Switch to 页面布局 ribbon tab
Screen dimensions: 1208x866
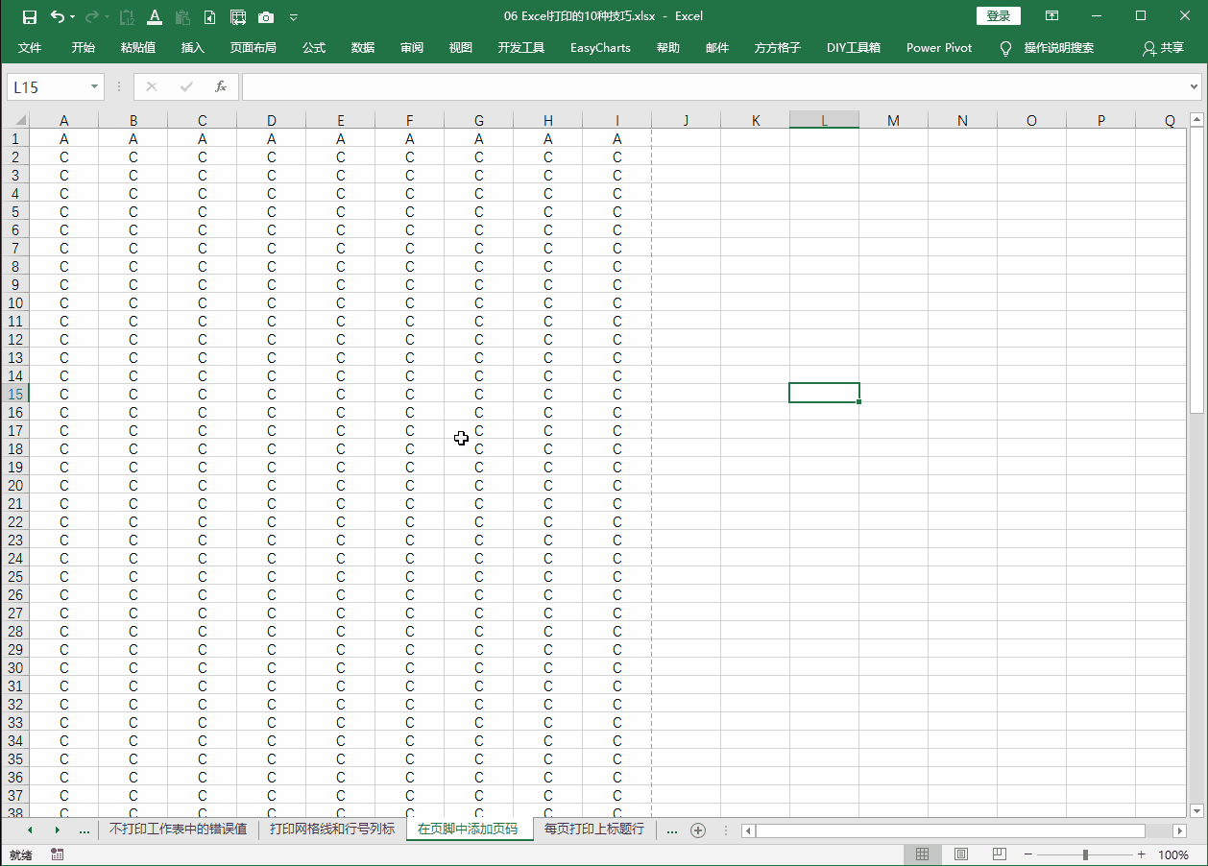pos(254,48)
